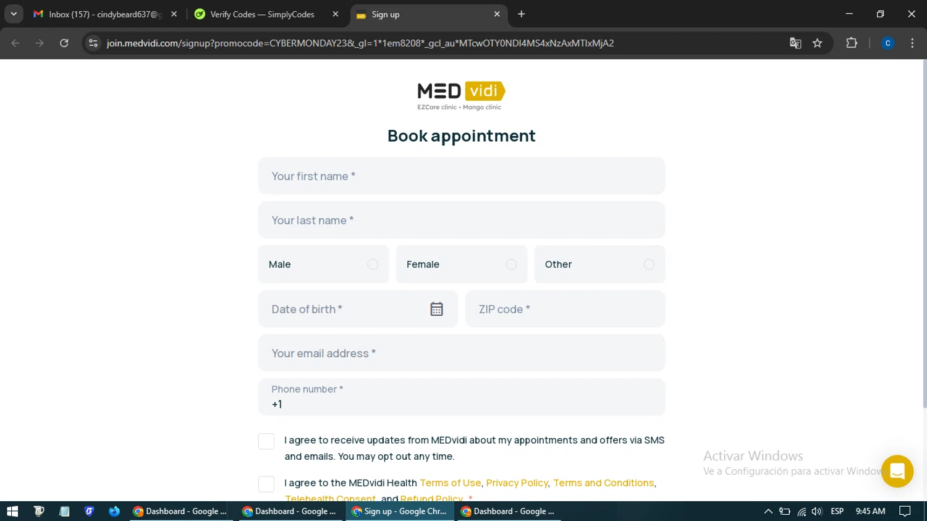Open the volume control in system tray

pos(817,511)
